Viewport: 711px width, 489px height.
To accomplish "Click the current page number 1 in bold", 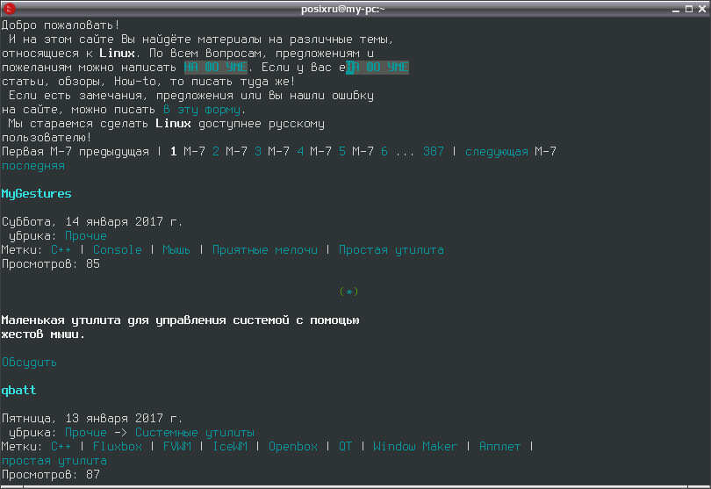I will click(173, 152).
